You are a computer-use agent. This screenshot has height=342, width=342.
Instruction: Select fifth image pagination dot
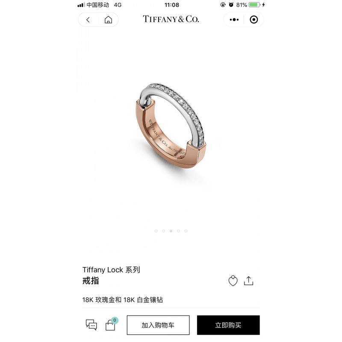(186, 231)
